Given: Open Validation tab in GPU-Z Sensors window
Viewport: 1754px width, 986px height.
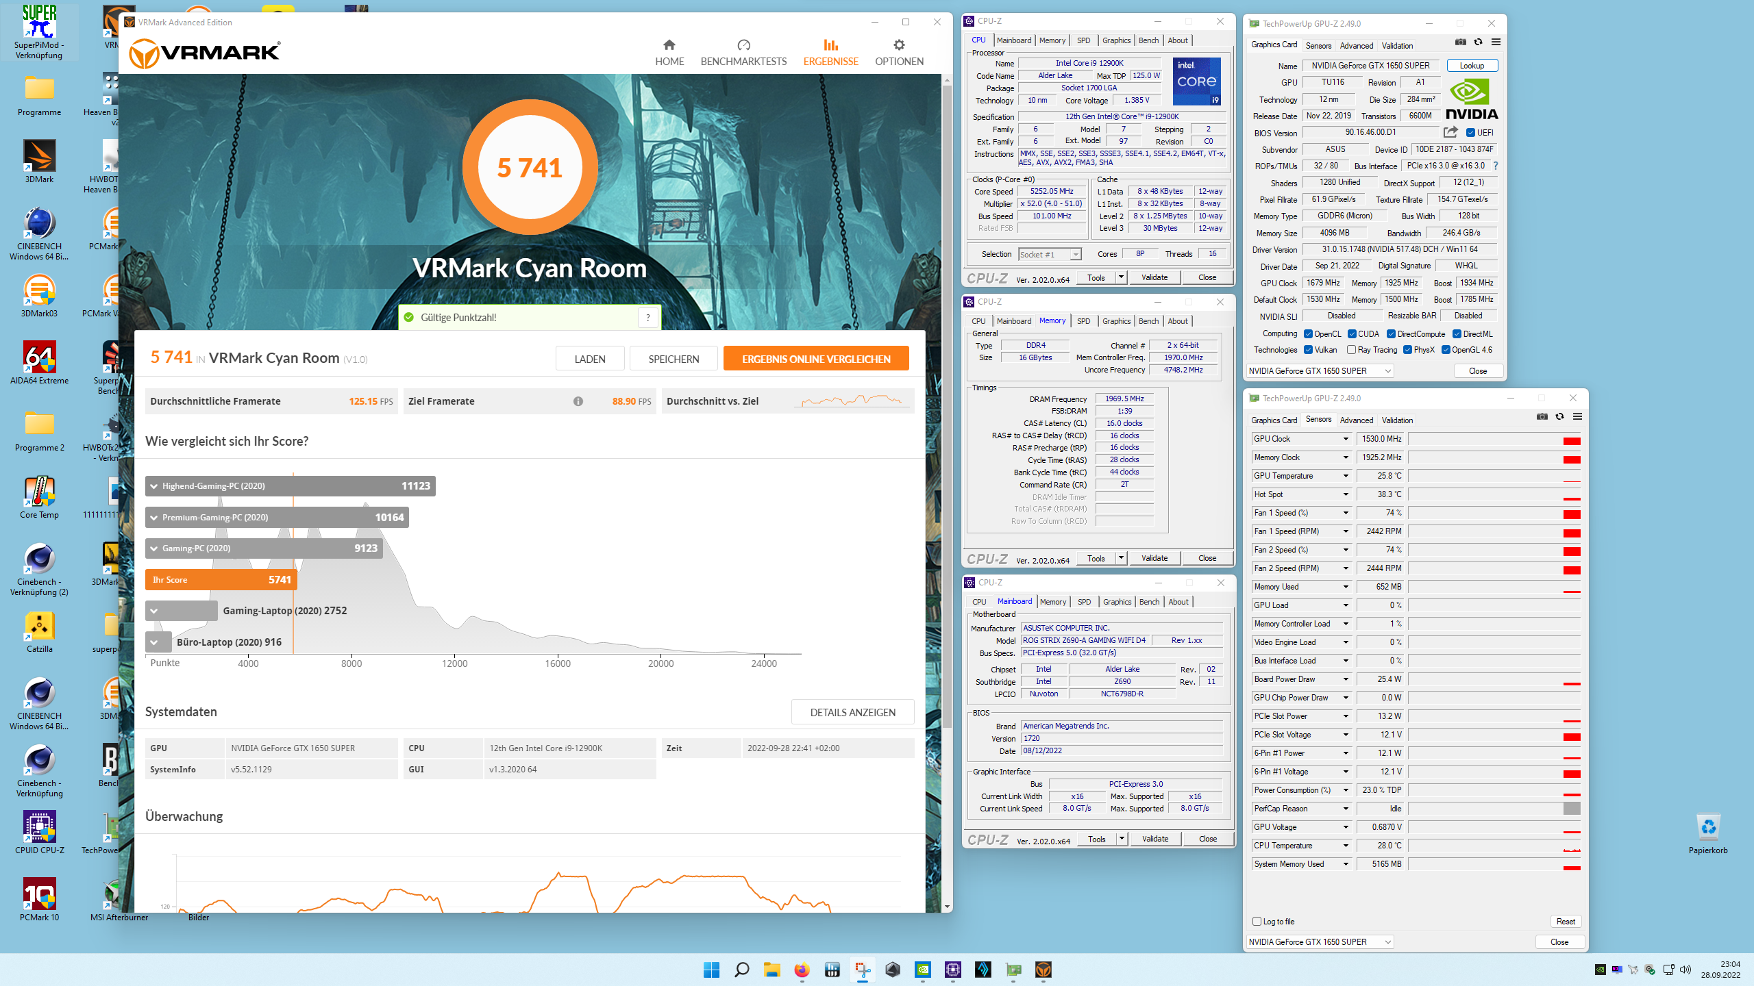Looking at the screenshot, I should point(1397,420).
